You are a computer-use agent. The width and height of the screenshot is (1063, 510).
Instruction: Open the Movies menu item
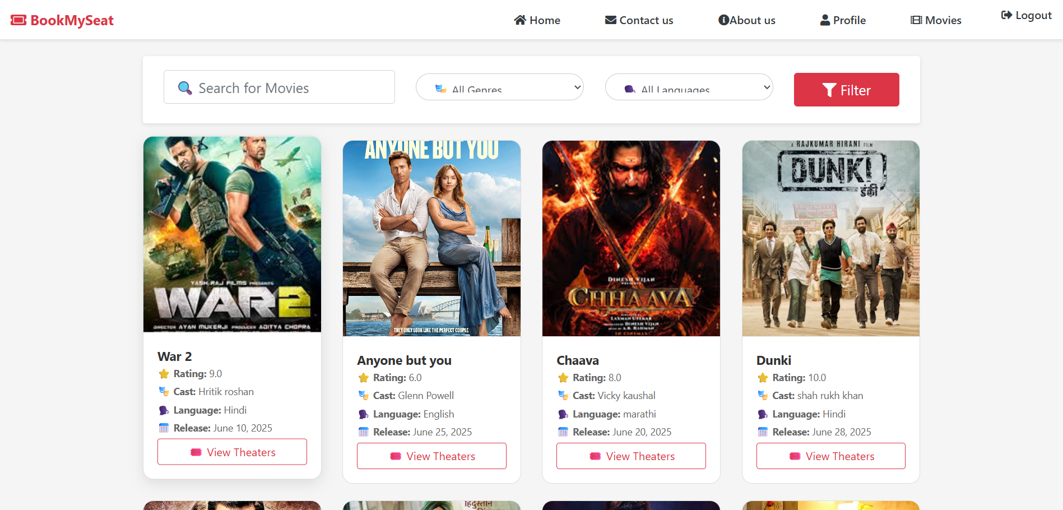click(x=936, y=20)
